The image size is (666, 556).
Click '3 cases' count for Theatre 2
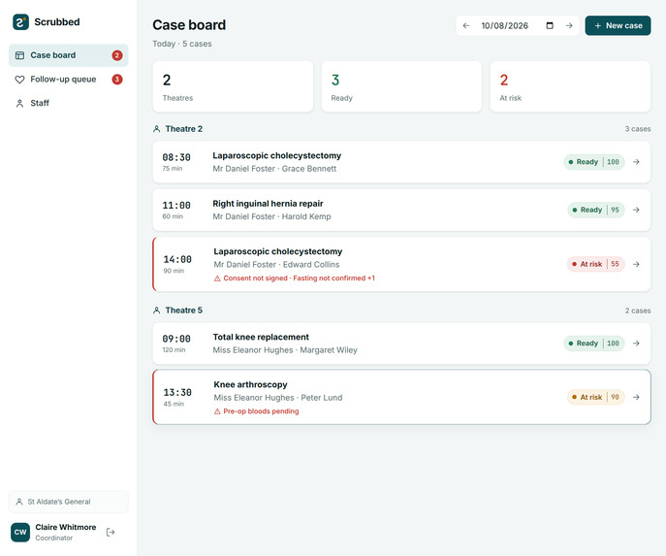(638, 129)
